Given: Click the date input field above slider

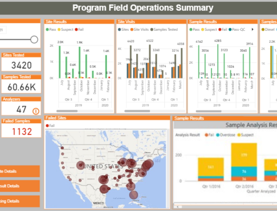Looking at the screenshot, I should pos(3,30).
